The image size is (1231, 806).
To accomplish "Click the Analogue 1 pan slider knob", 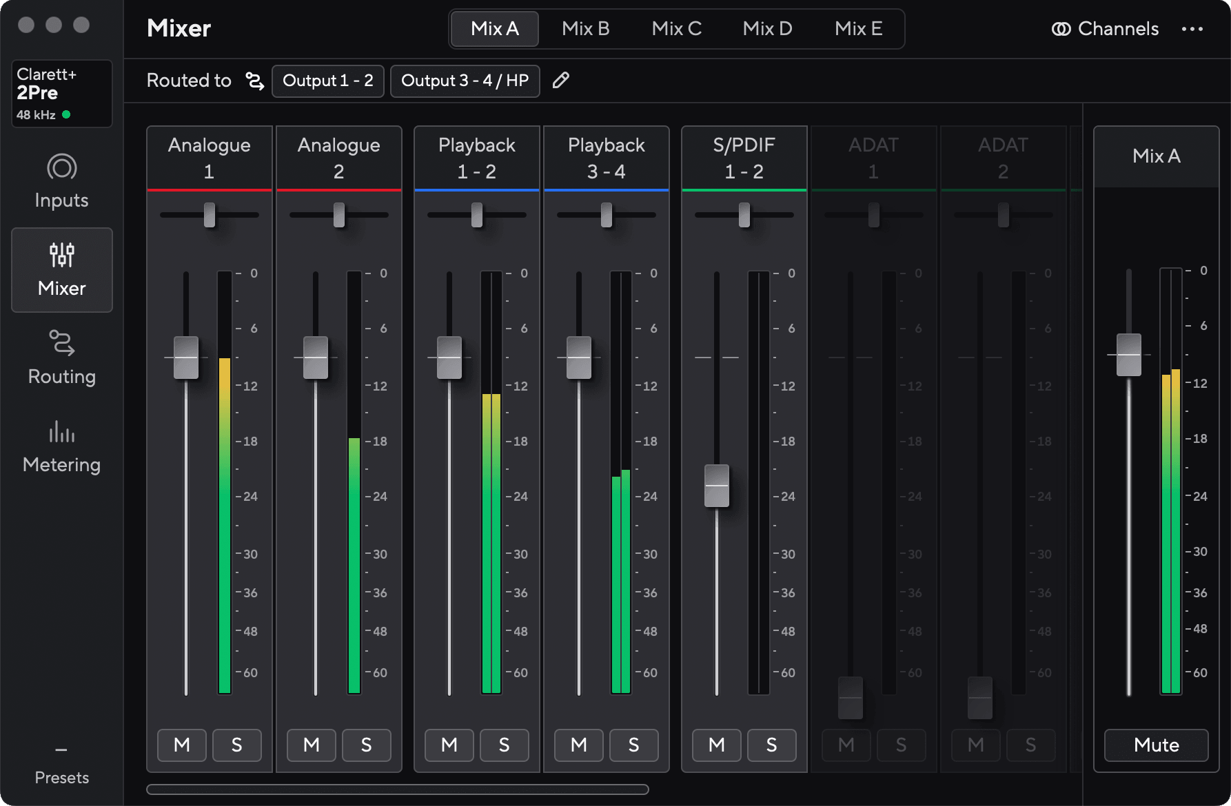I will click(x=210, y=215).
